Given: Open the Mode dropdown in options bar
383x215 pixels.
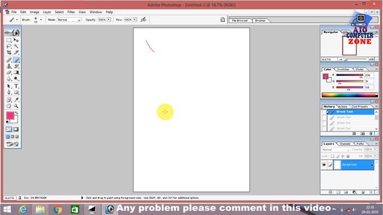Looking at the screenshot, I should coord(69,20).
